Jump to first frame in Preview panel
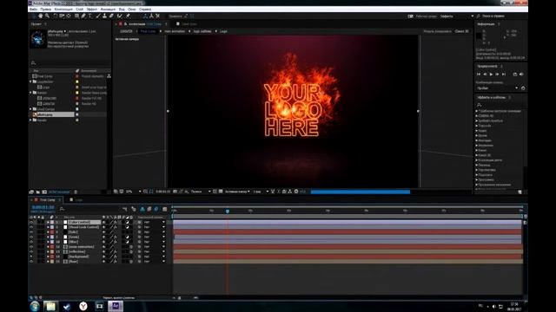This screenshot has width=556, height=312. 479,75
